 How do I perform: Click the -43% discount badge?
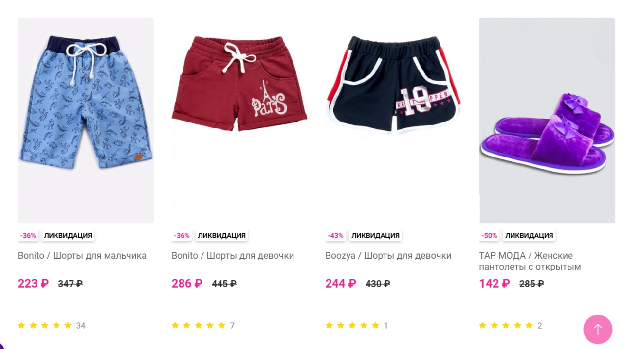(335, 236)
